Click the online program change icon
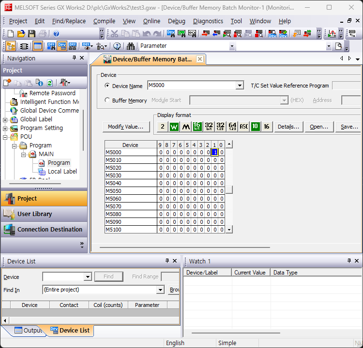 click(x=307, y=34)
